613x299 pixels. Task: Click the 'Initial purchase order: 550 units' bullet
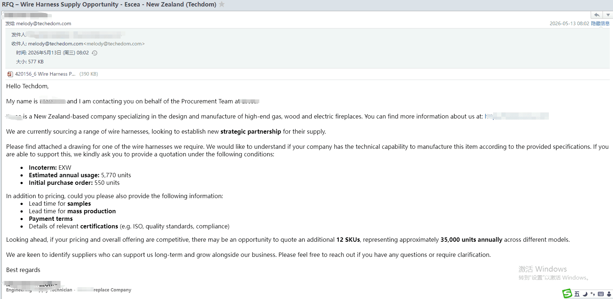click(x=74, y=183)
